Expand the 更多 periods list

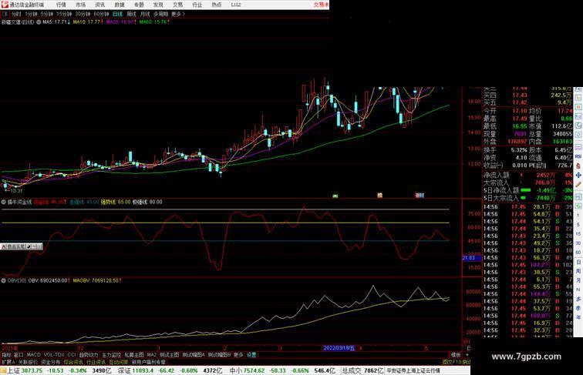tap(177, 14)
